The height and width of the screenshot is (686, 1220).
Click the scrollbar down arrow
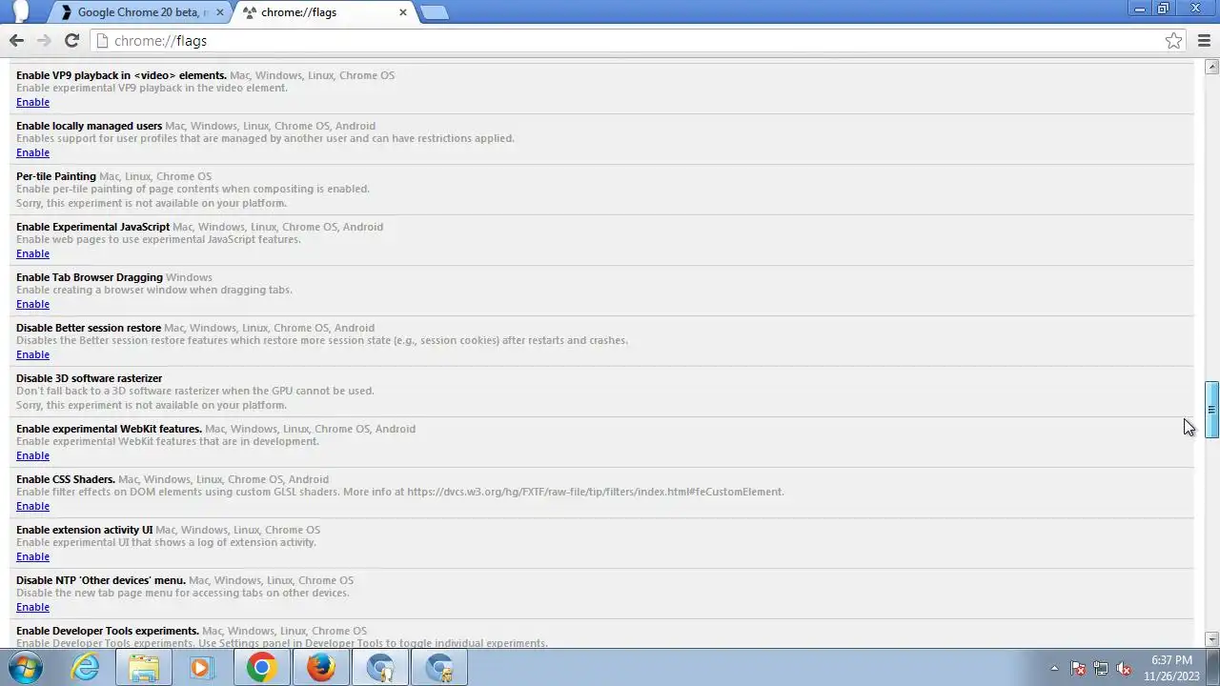point(1212,639)
